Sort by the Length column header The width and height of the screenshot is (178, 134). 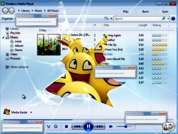click(143, 25)
